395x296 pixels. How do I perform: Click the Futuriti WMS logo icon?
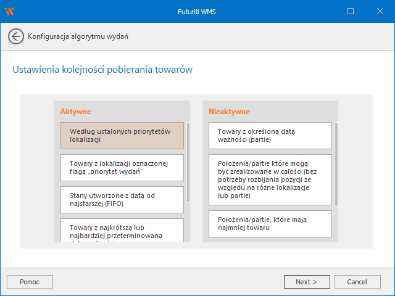[x=10, y=11]
